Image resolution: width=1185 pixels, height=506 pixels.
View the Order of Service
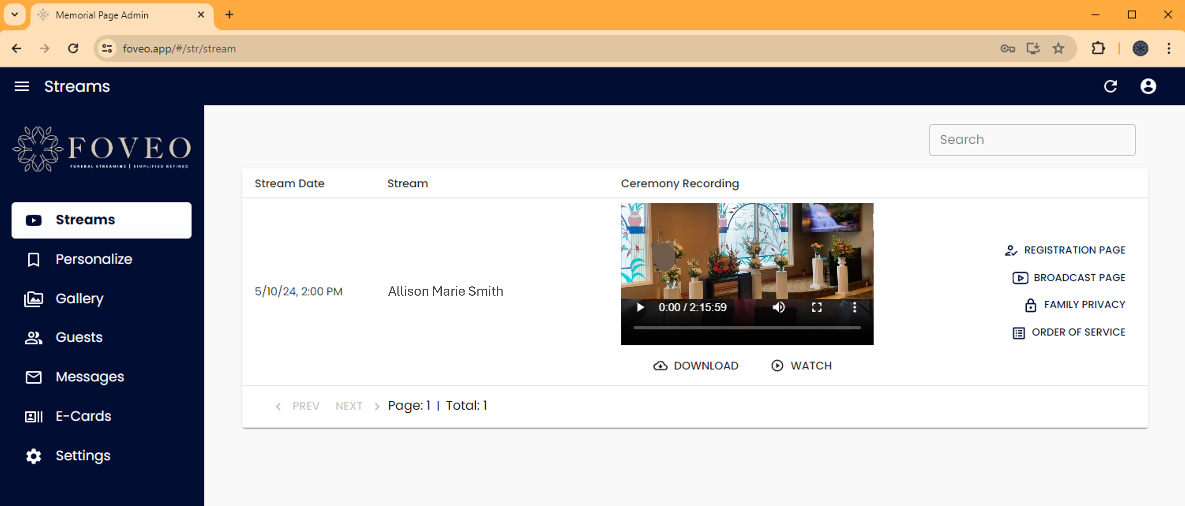coord(1070,332)
